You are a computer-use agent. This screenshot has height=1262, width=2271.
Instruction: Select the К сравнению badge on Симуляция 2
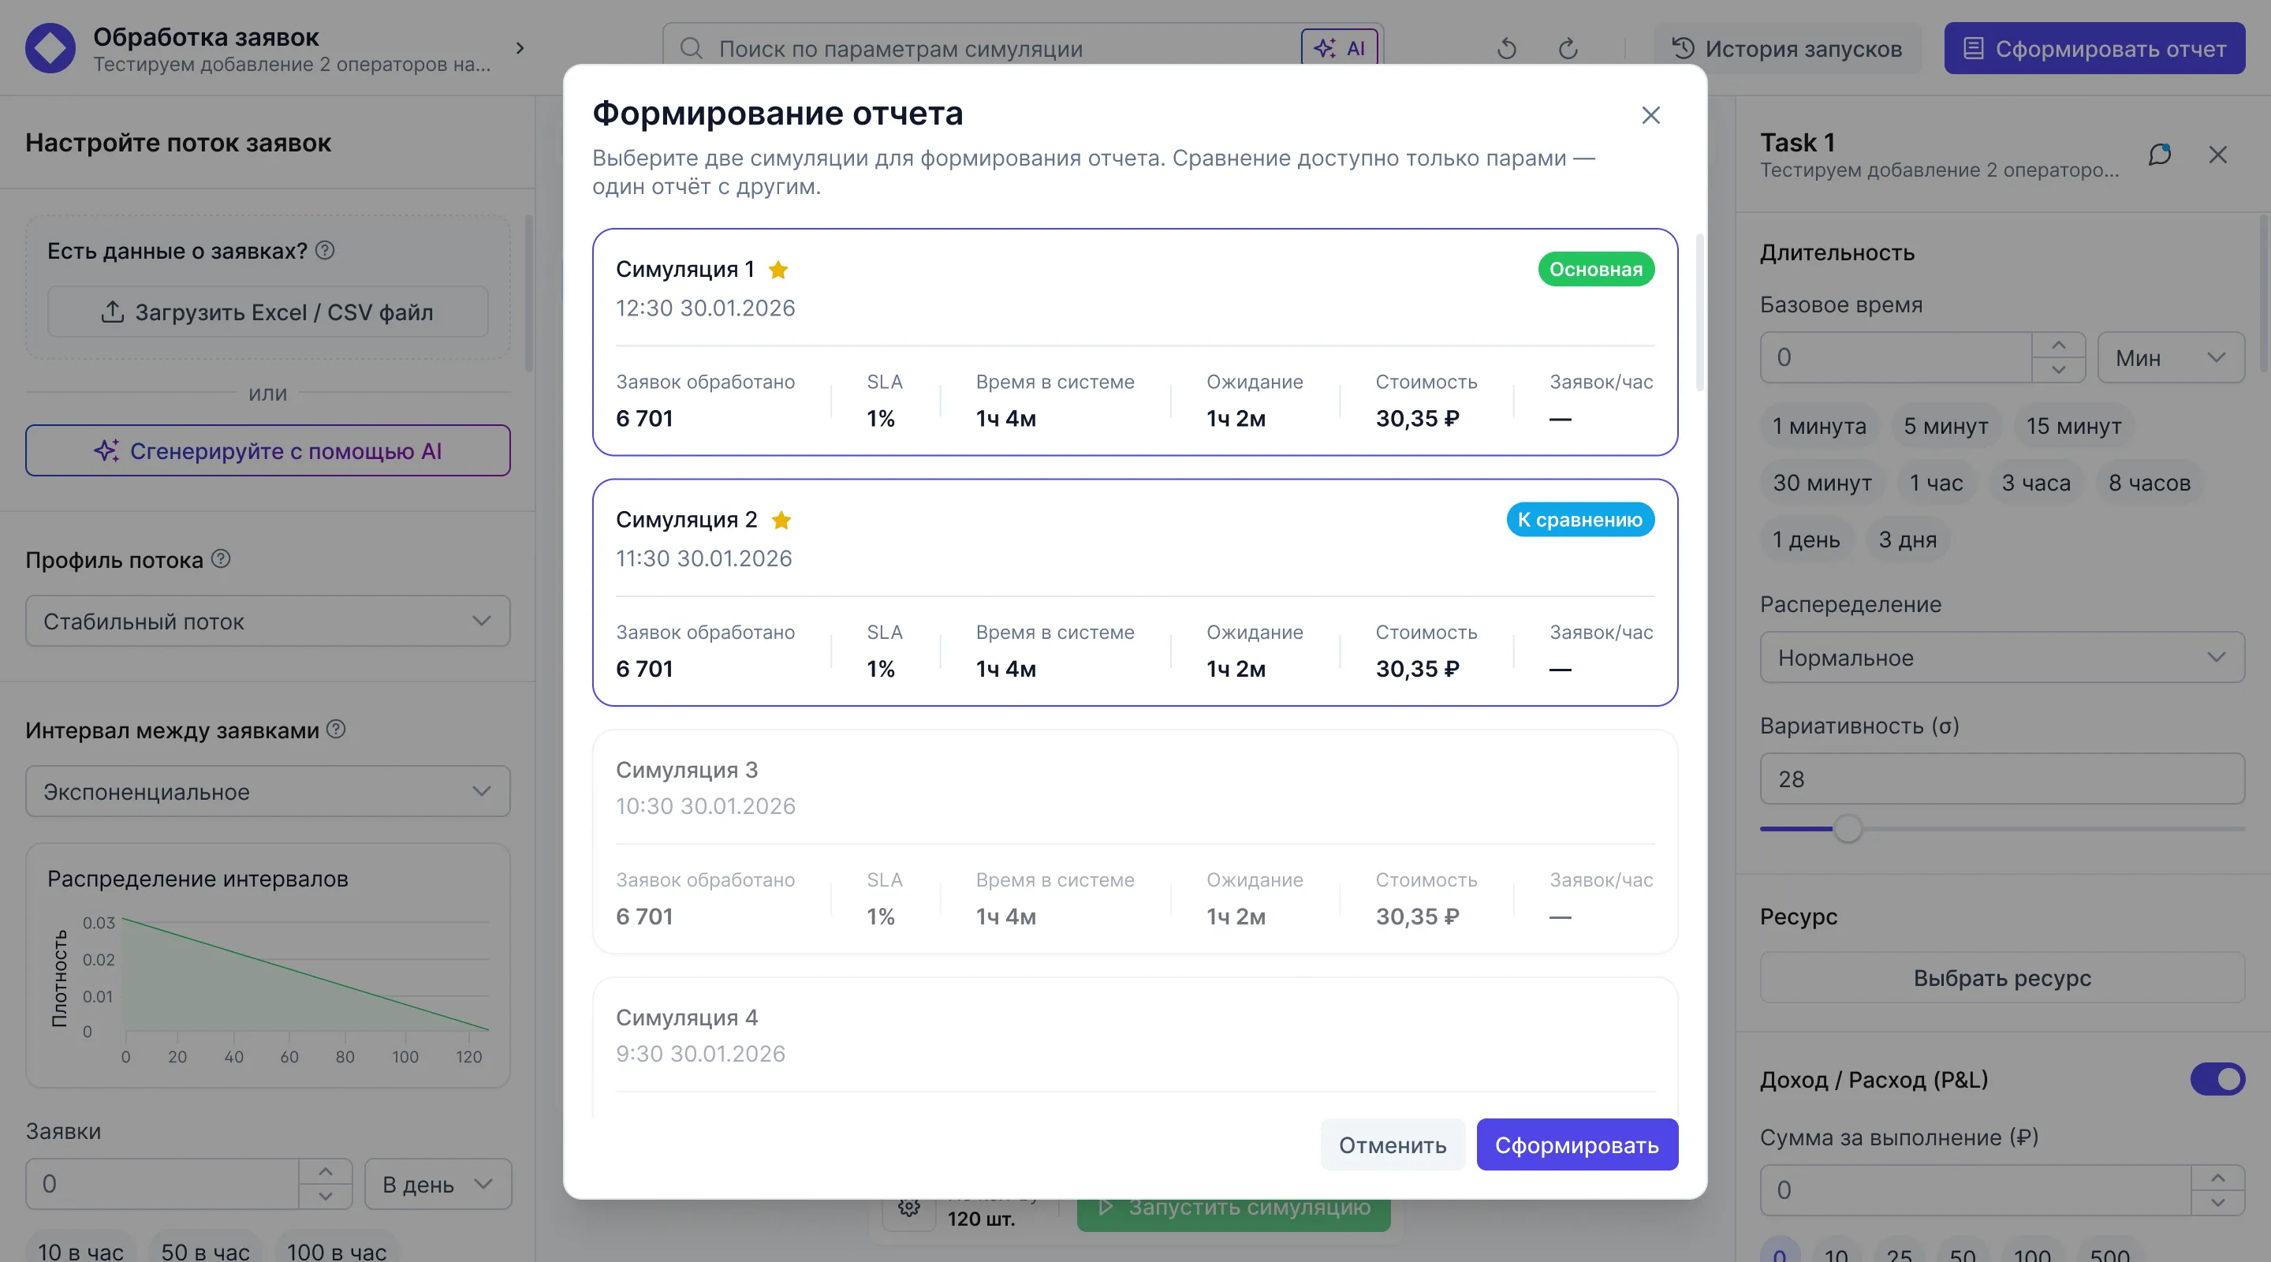click(1579, 520)
